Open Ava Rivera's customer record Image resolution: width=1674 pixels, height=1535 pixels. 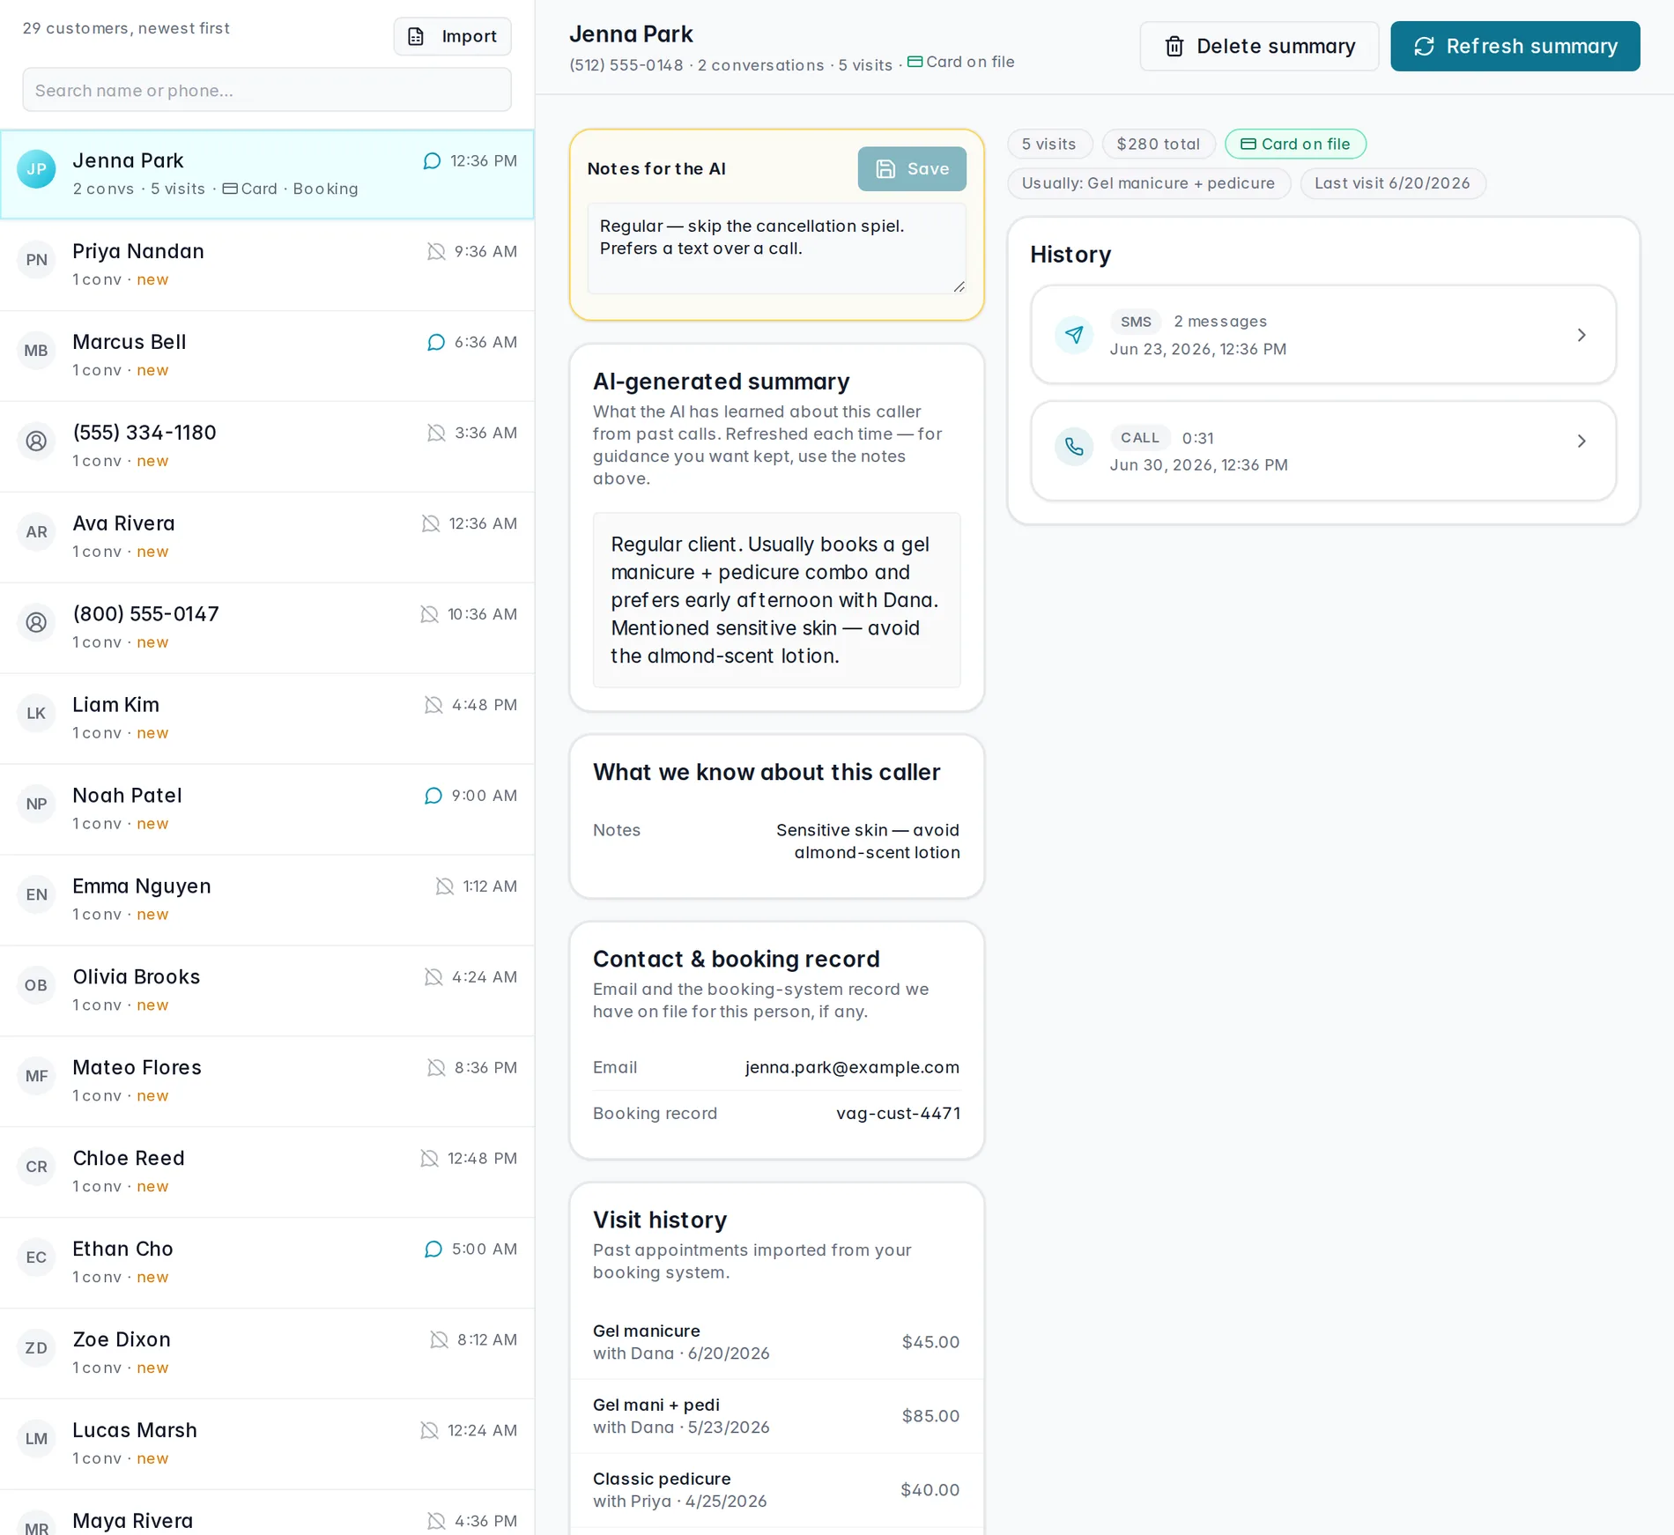click(267, 538)
